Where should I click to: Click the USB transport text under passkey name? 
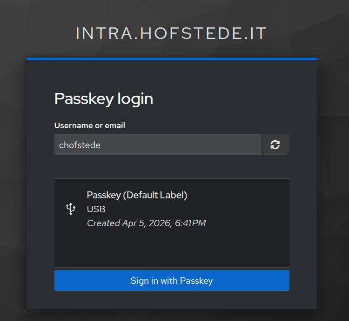96,209
